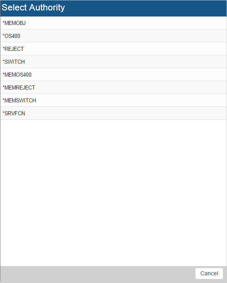Highlight the *MEMSWITCH row
227x283 pixels.
point(113,100)
